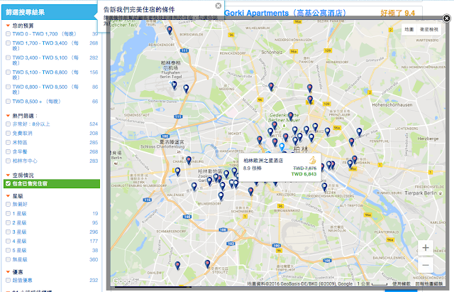Click the airplane pin at Flughafen Berlin-Tegel
Viewport: 454px width, 292px height.
pyautogui.click(x=174, y=85)
